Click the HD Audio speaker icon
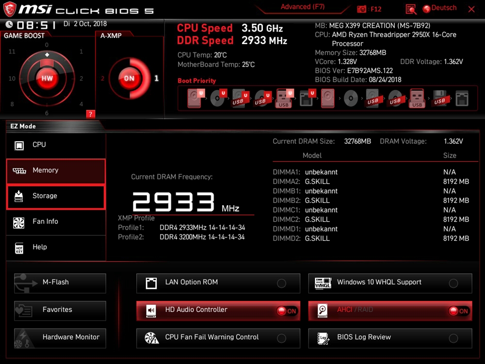This screenshot has height=364, width=485. pyautogui.click(x=151, y=311)
